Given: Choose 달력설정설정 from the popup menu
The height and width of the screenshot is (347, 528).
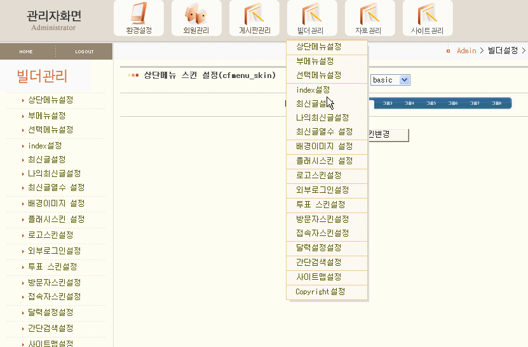Looking at the screenshot, I should click(x=318, y=247).
